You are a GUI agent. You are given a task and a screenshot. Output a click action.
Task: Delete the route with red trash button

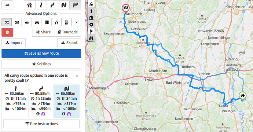click(x=7, y=32)
